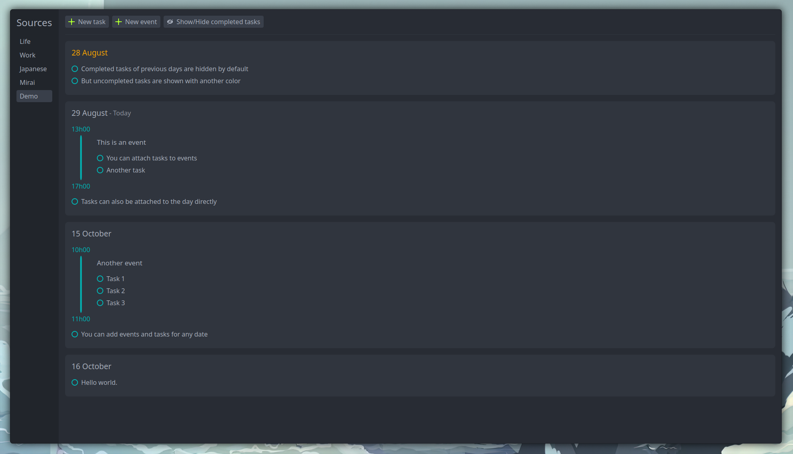
Task: Check the circle next to Task 2
Action: [x=100, y=291]
